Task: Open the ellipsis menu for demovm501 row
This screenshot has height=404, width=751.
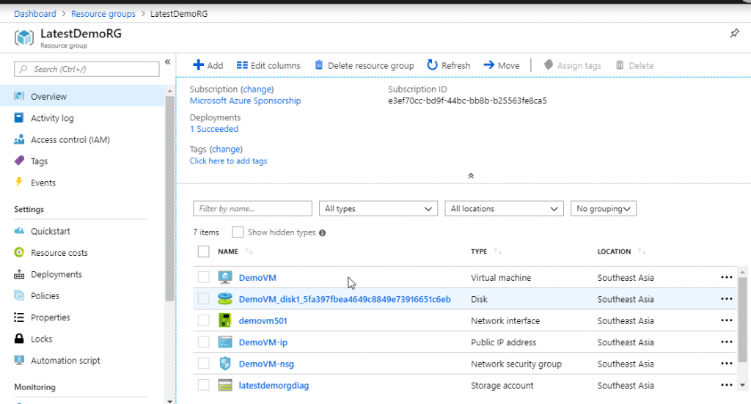Action: click(727, 320)
